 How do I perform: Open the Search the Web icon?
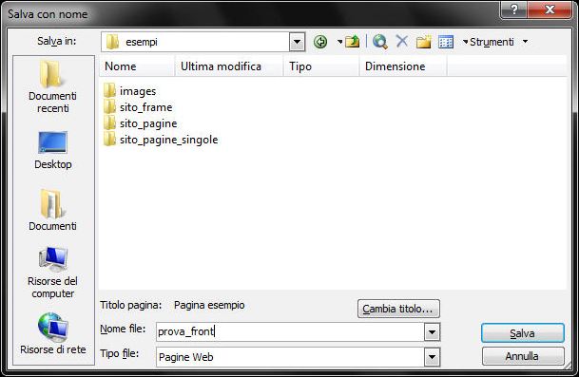pos(380,42)
